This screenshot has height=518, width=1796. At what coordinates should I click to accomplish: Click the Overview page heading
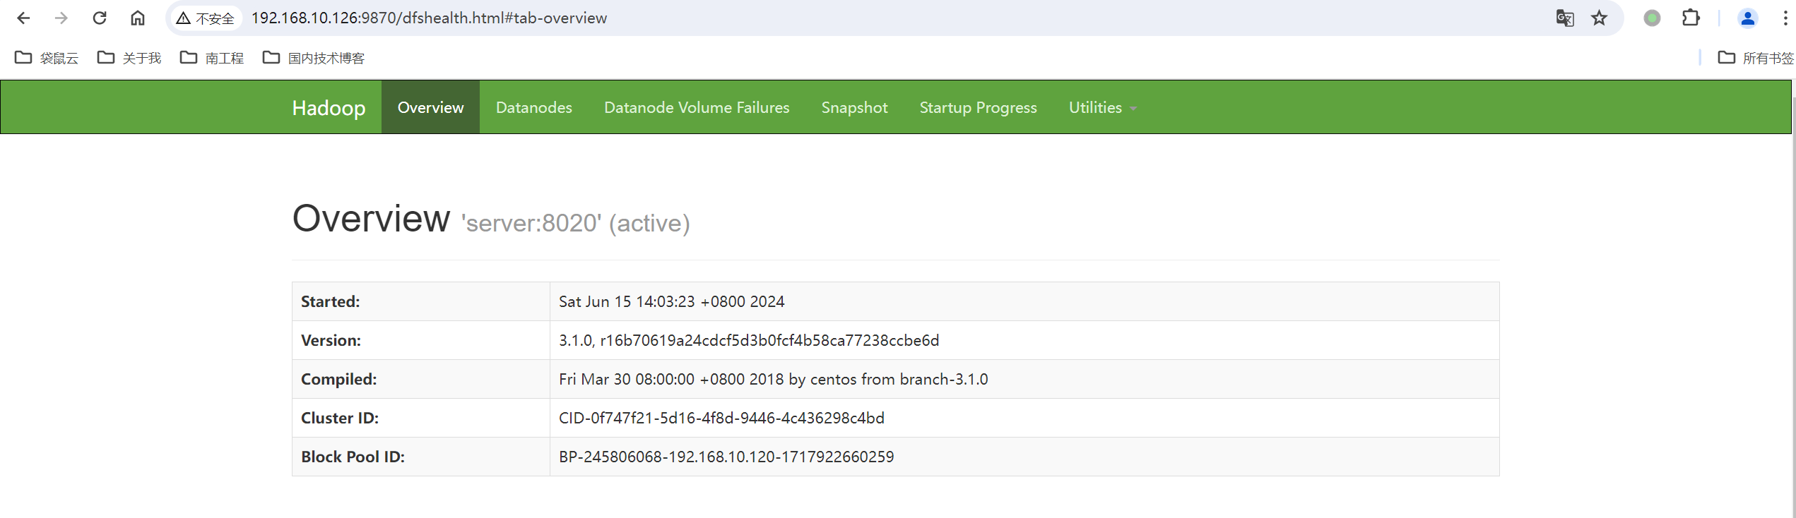coord(371,218)
